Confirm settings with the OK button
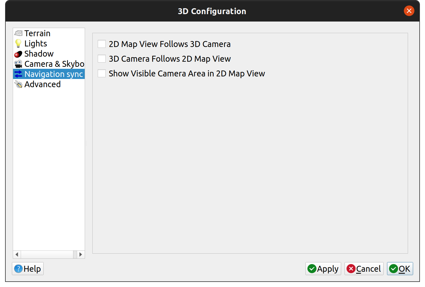425x287 pixels. click(400, 269)
